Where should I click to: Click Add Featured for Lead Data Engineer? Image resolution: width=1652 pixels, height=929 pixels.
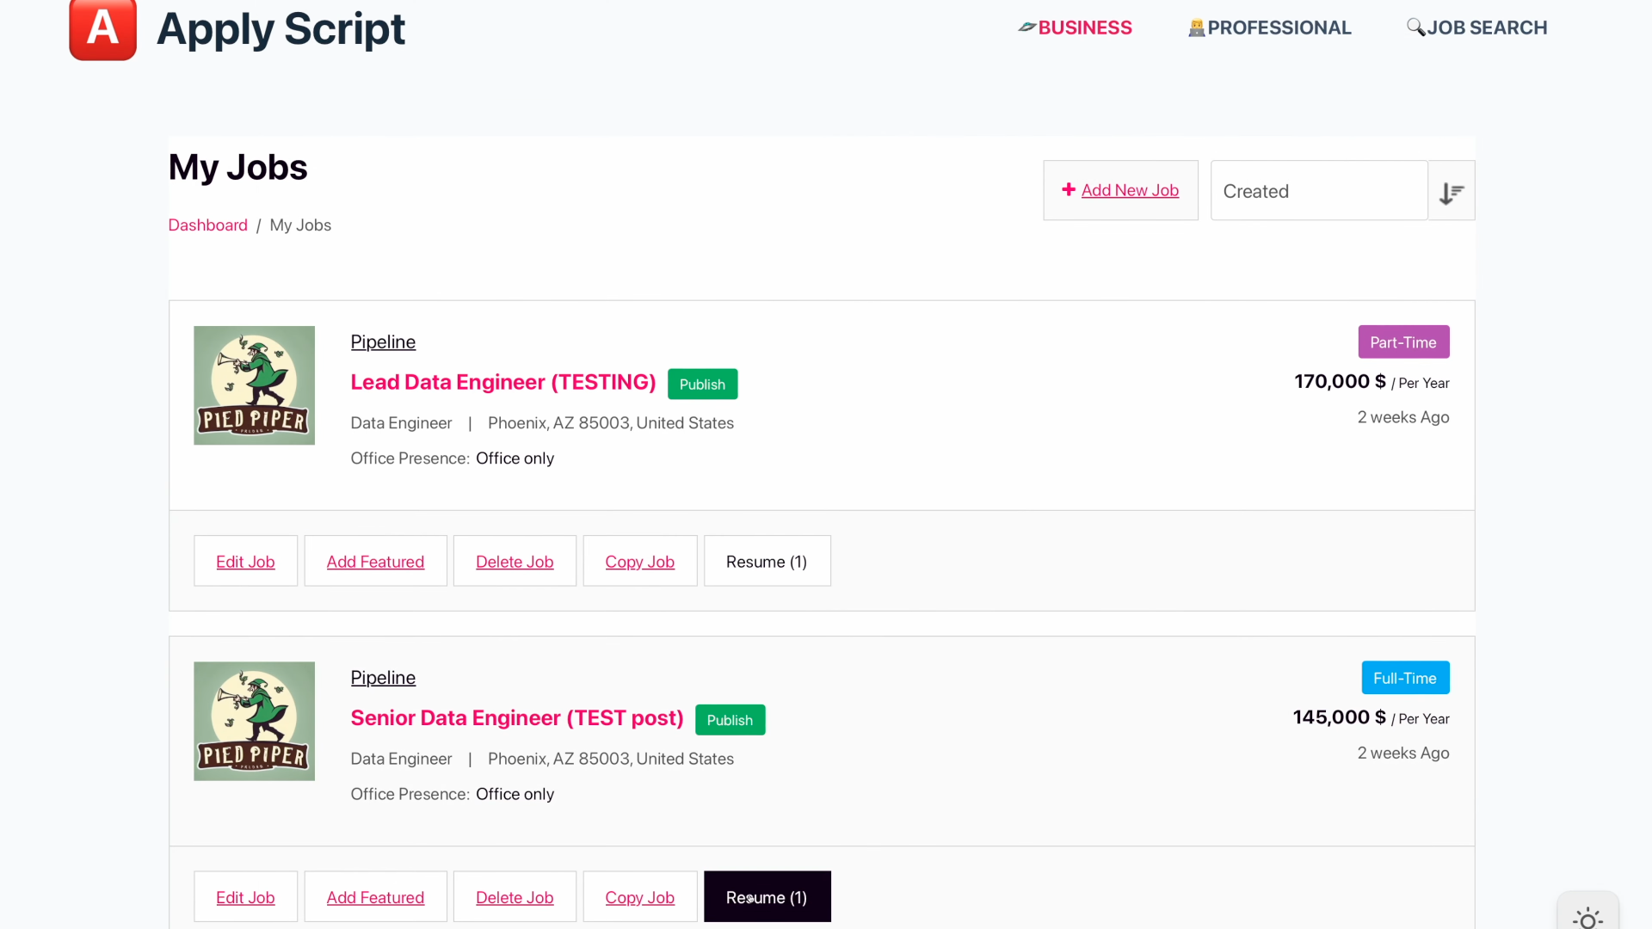click(375, 562)
